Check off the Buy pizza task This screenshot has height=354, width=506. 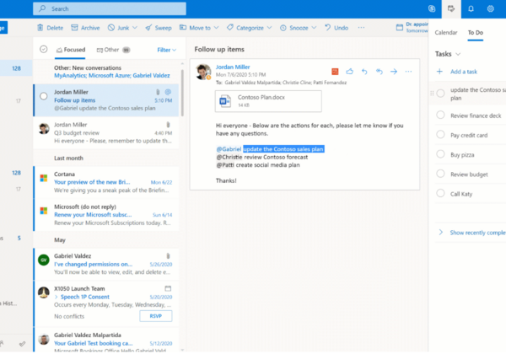(x=440, y=154)
